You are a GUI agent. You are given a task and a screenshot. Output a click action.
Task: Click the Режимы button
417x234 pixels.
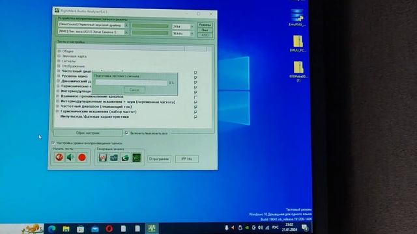pyautogui.click(x=205, y=25)
